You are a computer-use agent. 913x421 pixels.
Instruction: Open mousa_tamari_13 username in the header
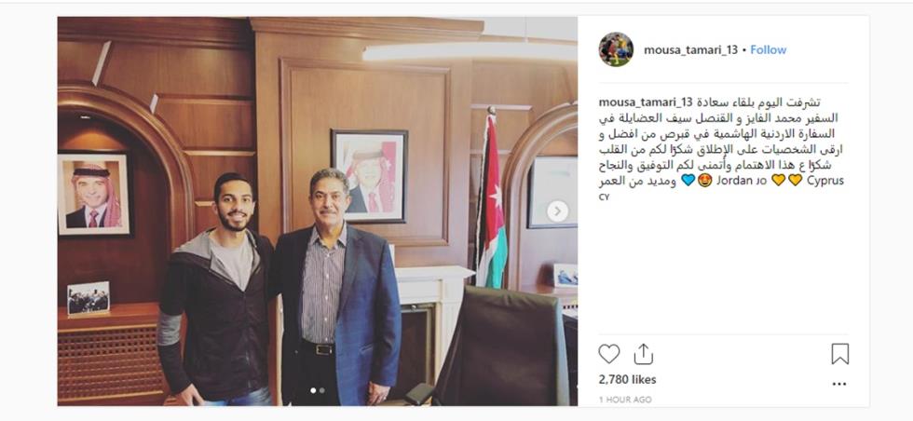pyautogui.click(x=690, y=50)
